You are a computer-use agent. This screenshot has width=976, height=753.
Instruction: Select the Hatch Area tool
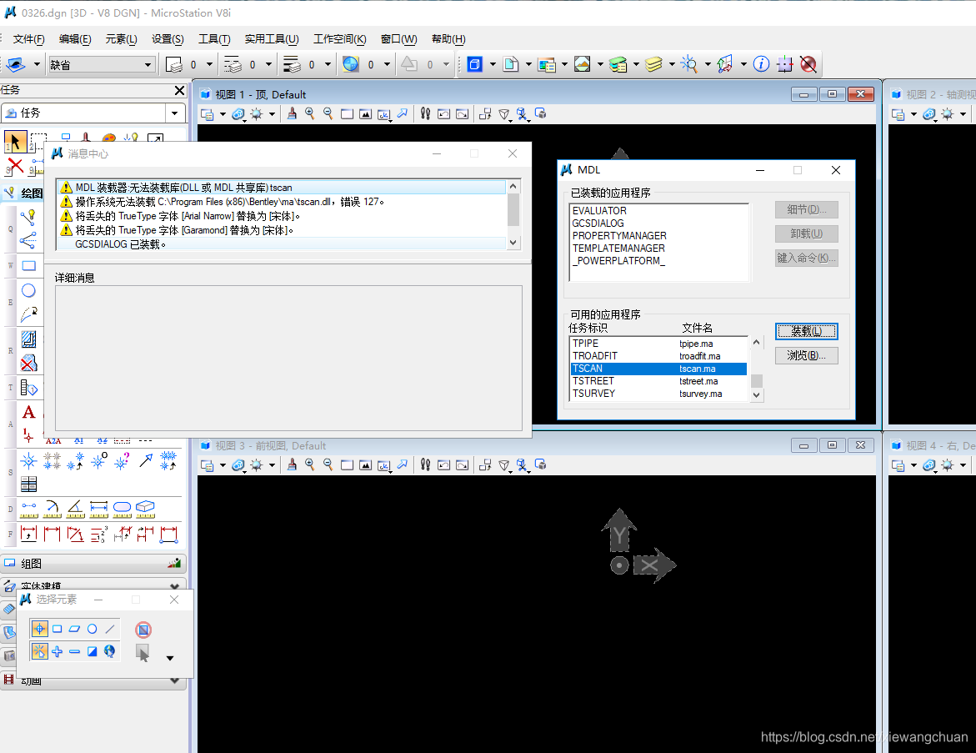click(28, 339)
